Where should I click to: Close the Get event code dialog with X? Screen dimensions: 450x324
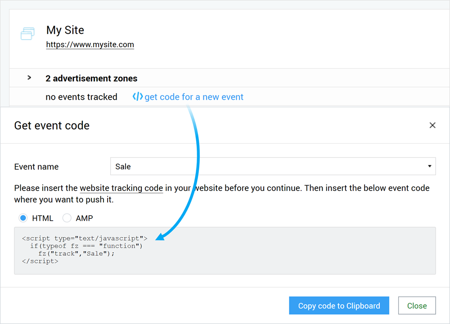(x=432, y=125)
